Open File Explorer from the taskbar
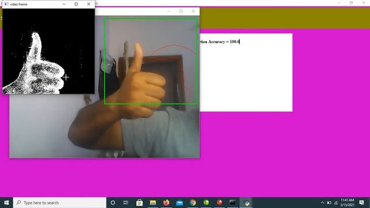370x208 pixels. pos(153,203)
